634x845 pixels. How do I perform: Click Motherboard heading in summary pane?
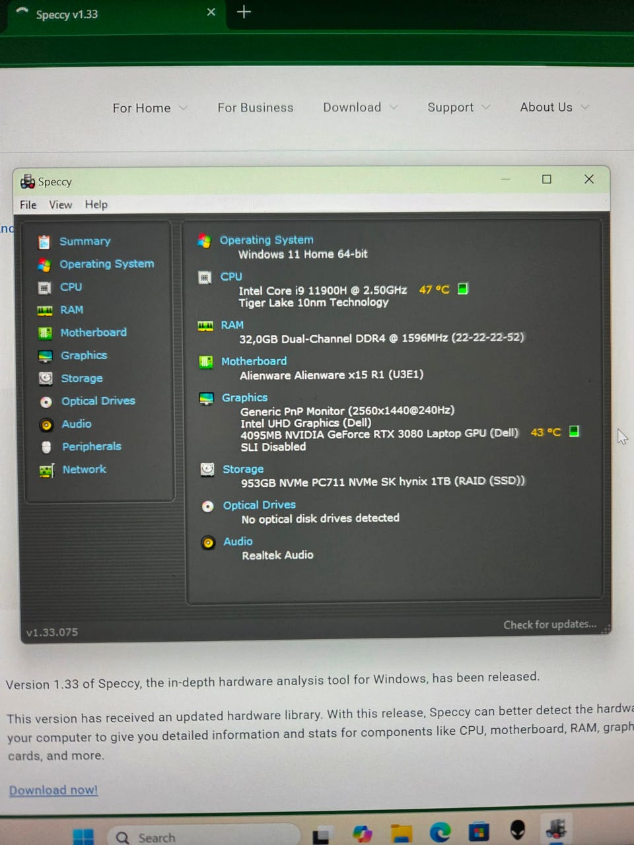coord(254,361)
